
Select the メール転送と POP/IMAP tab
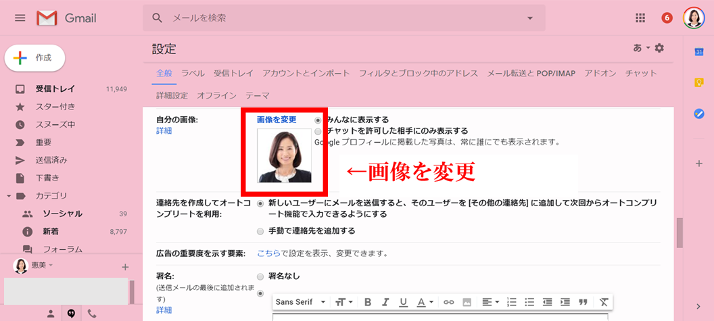coord(531,73)
